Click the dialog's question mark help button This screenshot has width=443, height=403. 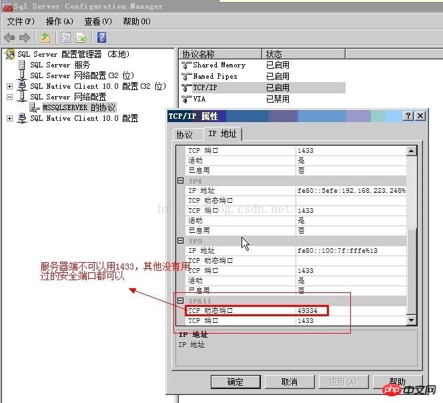coord(408,116)
